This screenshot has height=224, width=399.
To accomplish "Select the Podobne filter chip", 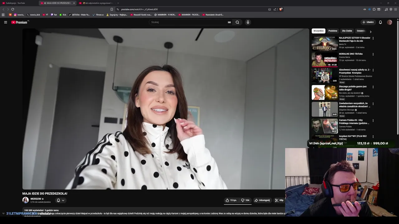I will (x=333, y=31).
